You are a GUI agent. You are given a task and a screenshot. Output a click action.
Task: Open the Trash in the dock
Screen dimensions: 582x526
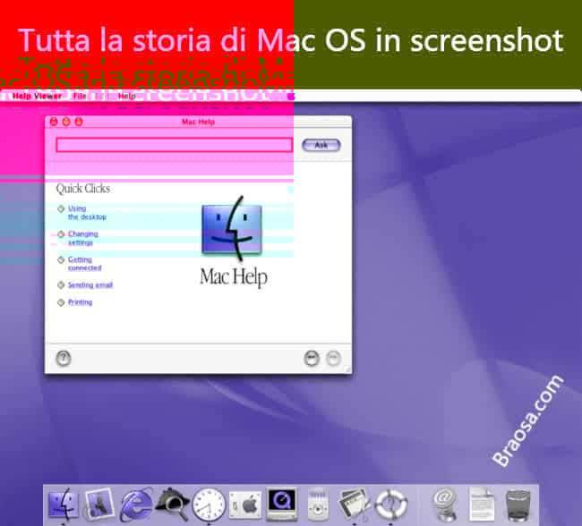(x=518, y=505)
